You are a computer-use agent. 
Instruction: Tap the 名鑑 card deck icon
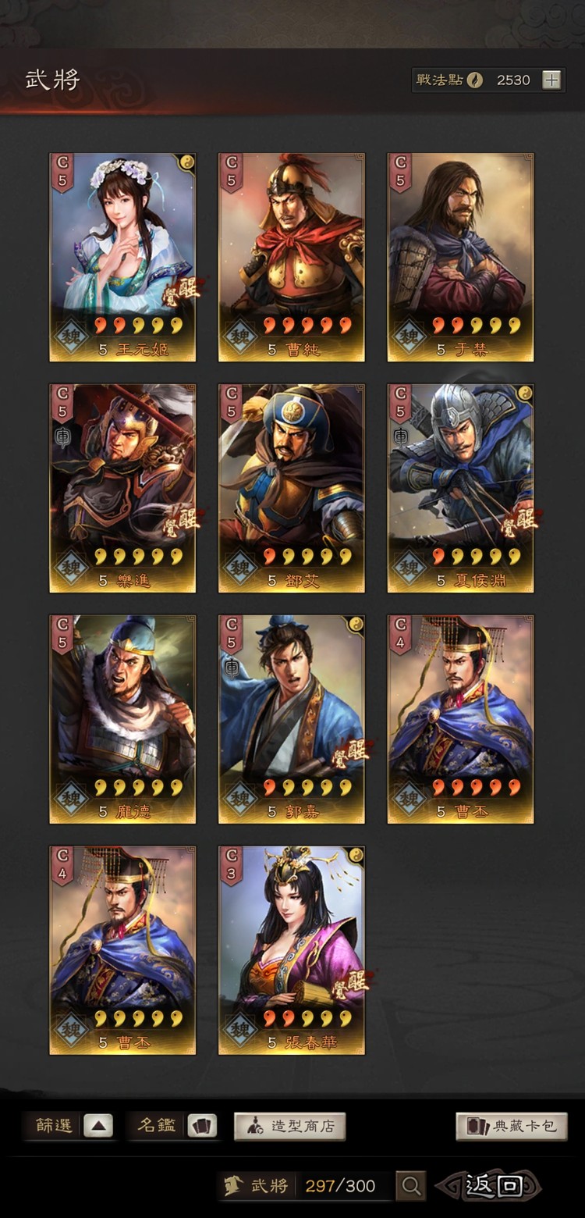(x=201, y=1126)
